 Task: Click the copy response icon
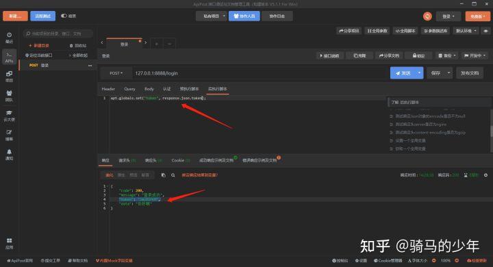(x=163, y=175)
